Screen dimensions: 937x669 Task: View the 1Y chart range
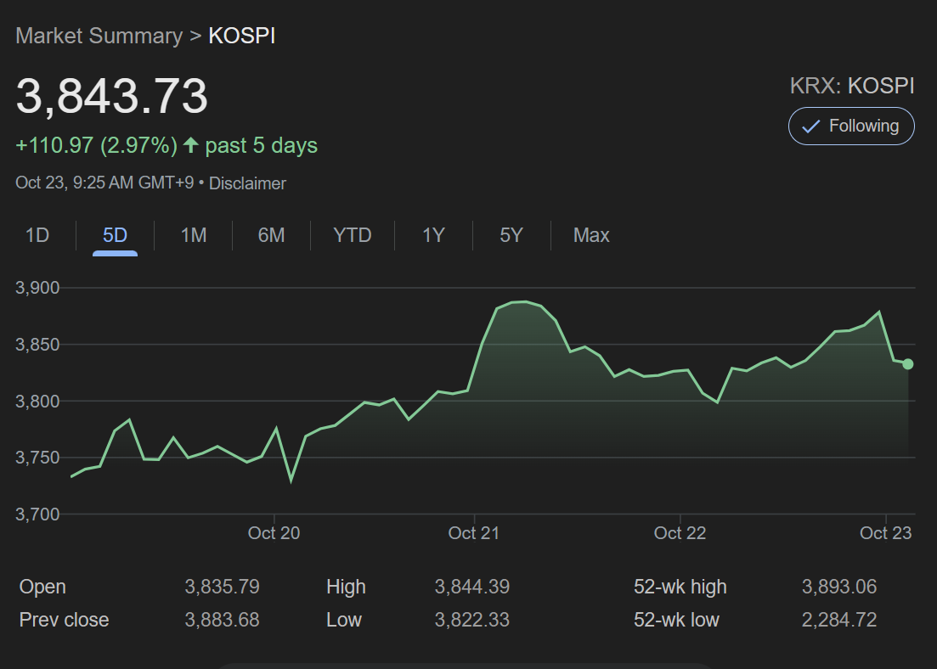click(432, 235)
